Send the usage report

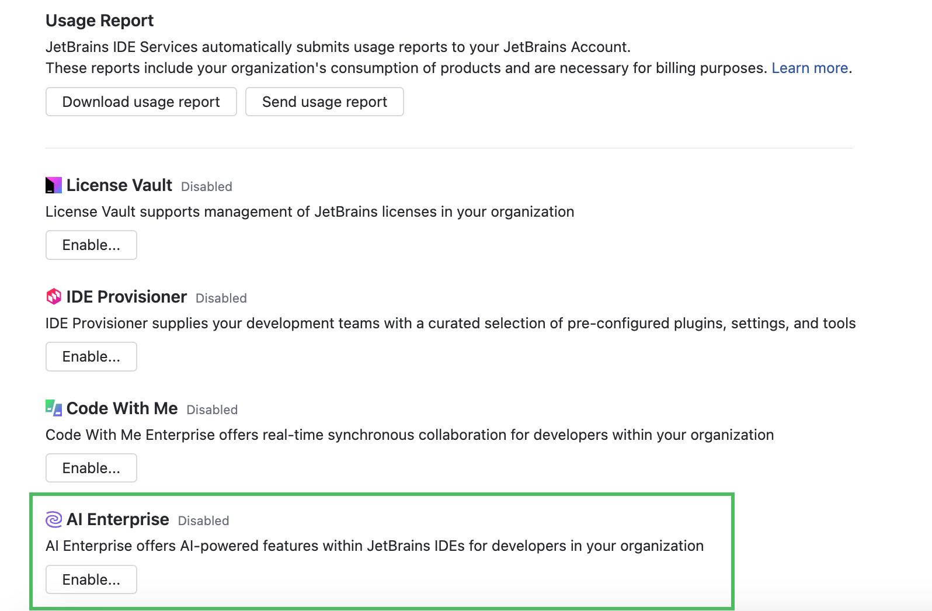pyautogui.click(x=324, y=101)
